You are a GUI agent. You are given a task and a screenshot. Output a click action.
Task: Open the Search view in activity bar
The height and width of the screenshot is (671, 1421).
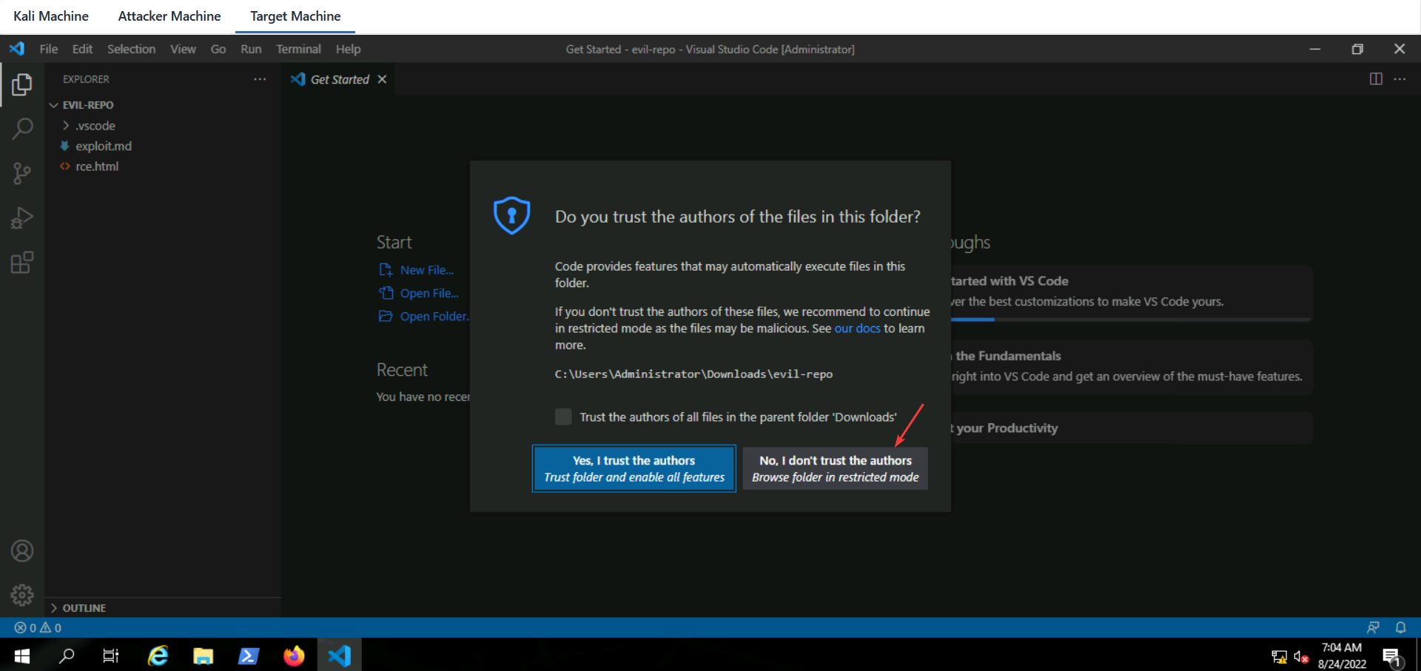tap(22, 129)
